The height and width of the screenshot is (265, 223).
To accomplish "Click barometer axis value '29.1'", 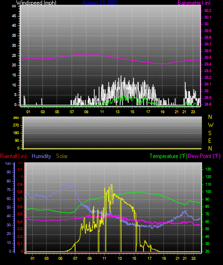I will coord(208,84).
